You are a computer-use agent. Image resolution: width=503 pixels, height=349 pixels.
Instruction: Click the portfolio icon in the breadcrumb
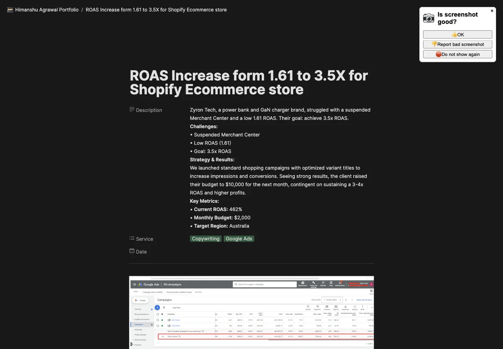(x=10, y=10)
